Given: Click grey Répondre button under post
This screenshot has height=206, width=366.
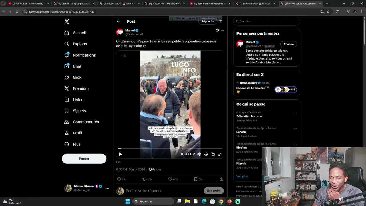Looking at the screenshot, I should pyautogui.click(x=214, y=191).
